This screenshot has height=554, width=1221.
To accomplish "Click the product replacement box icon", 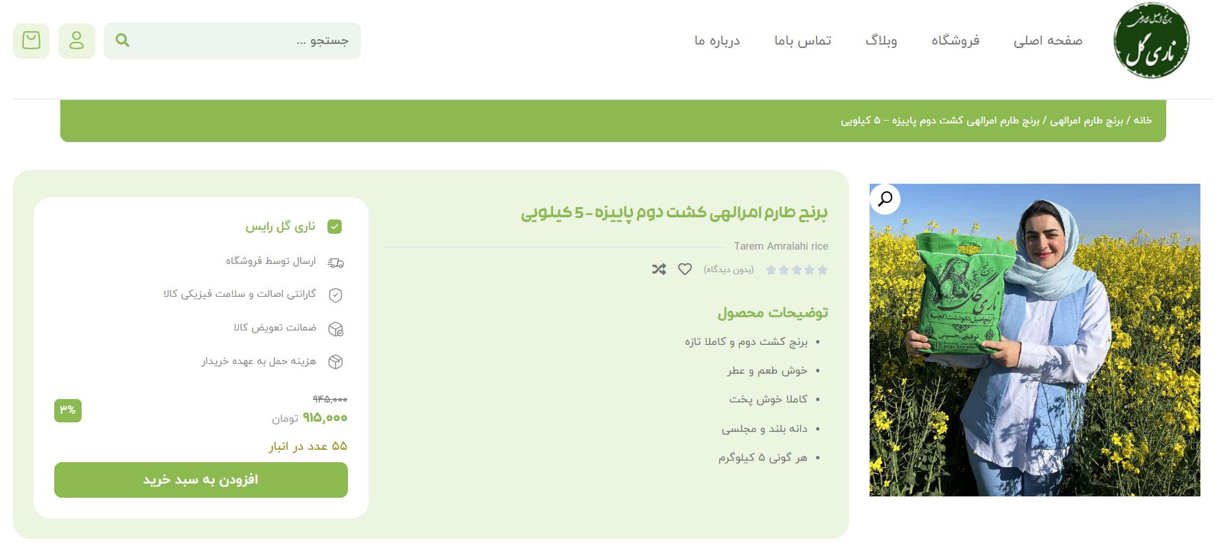I will 336,328.
